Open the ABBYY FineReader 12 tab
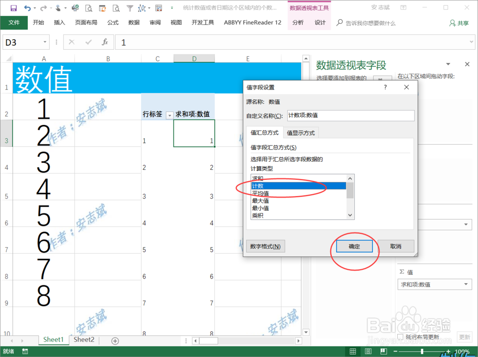Screen dimensions: 478x357 click(x=252, y=22)
